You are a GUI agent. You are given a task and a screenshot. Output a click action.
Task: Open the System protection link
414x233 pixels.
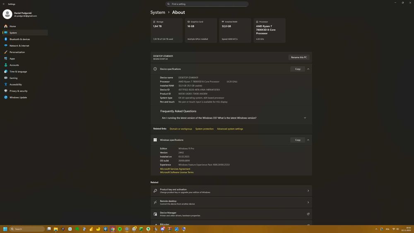(x=205, y=129)
